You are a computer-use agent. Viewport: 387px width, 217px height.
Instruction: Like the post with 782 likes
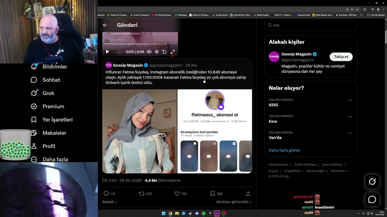pos(181,193)
